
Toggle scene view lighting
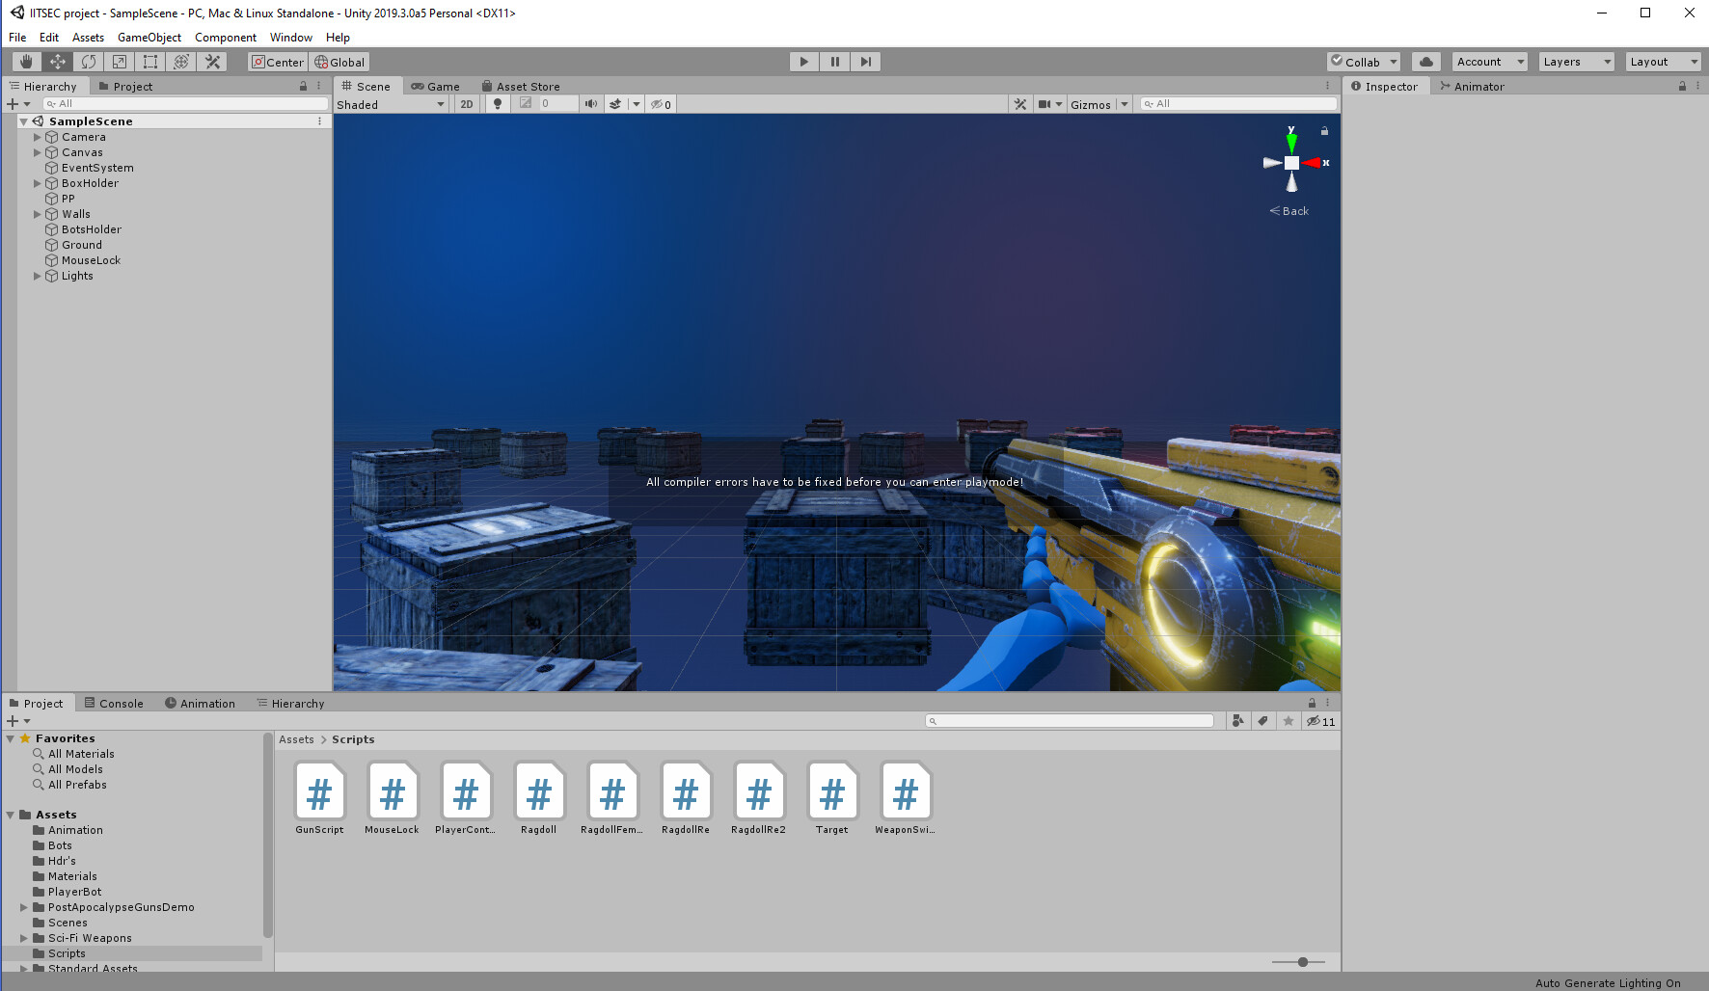click(496, 103)
